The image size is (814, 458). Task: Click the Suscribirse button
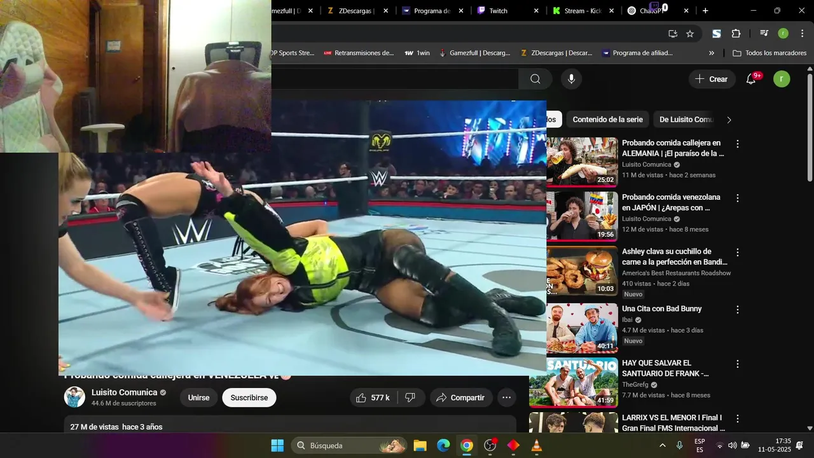[x=249, y=398]
